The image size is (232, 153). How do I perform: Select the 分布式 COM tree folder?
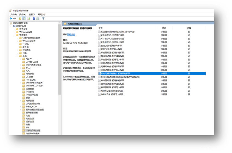click(x=31, y=107)
